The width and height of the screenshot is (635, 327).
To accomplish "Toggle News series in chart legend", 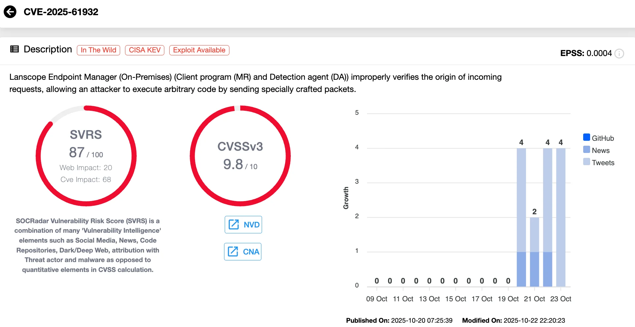I will tap(601, 150).
